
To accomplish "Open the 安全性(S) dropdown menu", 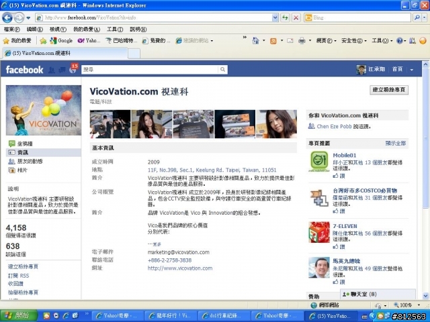I will 354,41.
